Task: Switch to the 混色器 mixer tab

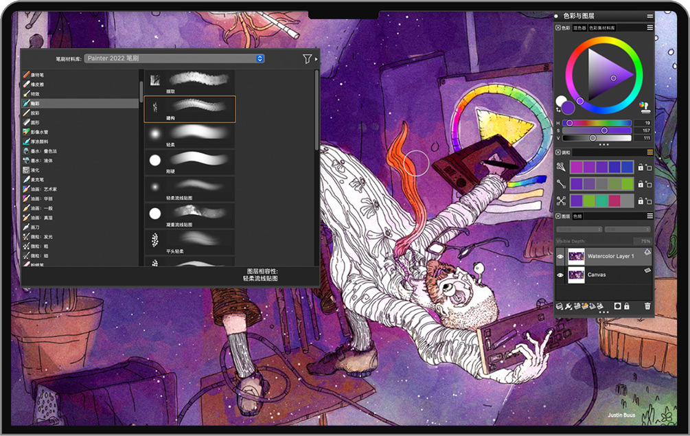Action: tap(579, 28)
